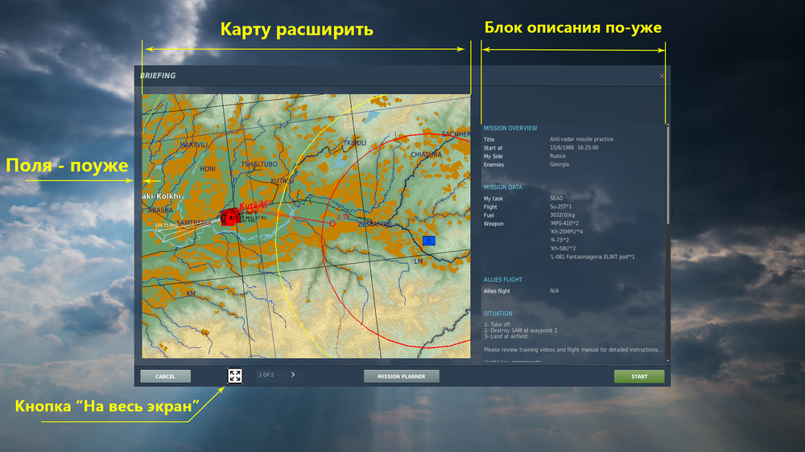Click weapon entry 'Kh-25MPU'*4
805x452 pixels.
[x=566, y=232]
